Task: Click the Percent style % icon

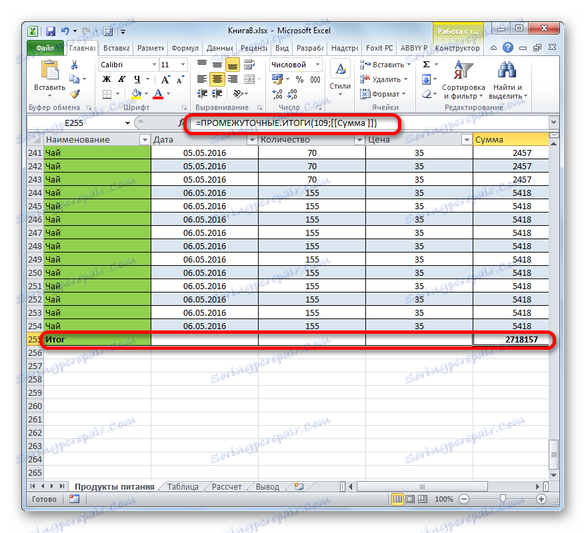Action: 299,78
